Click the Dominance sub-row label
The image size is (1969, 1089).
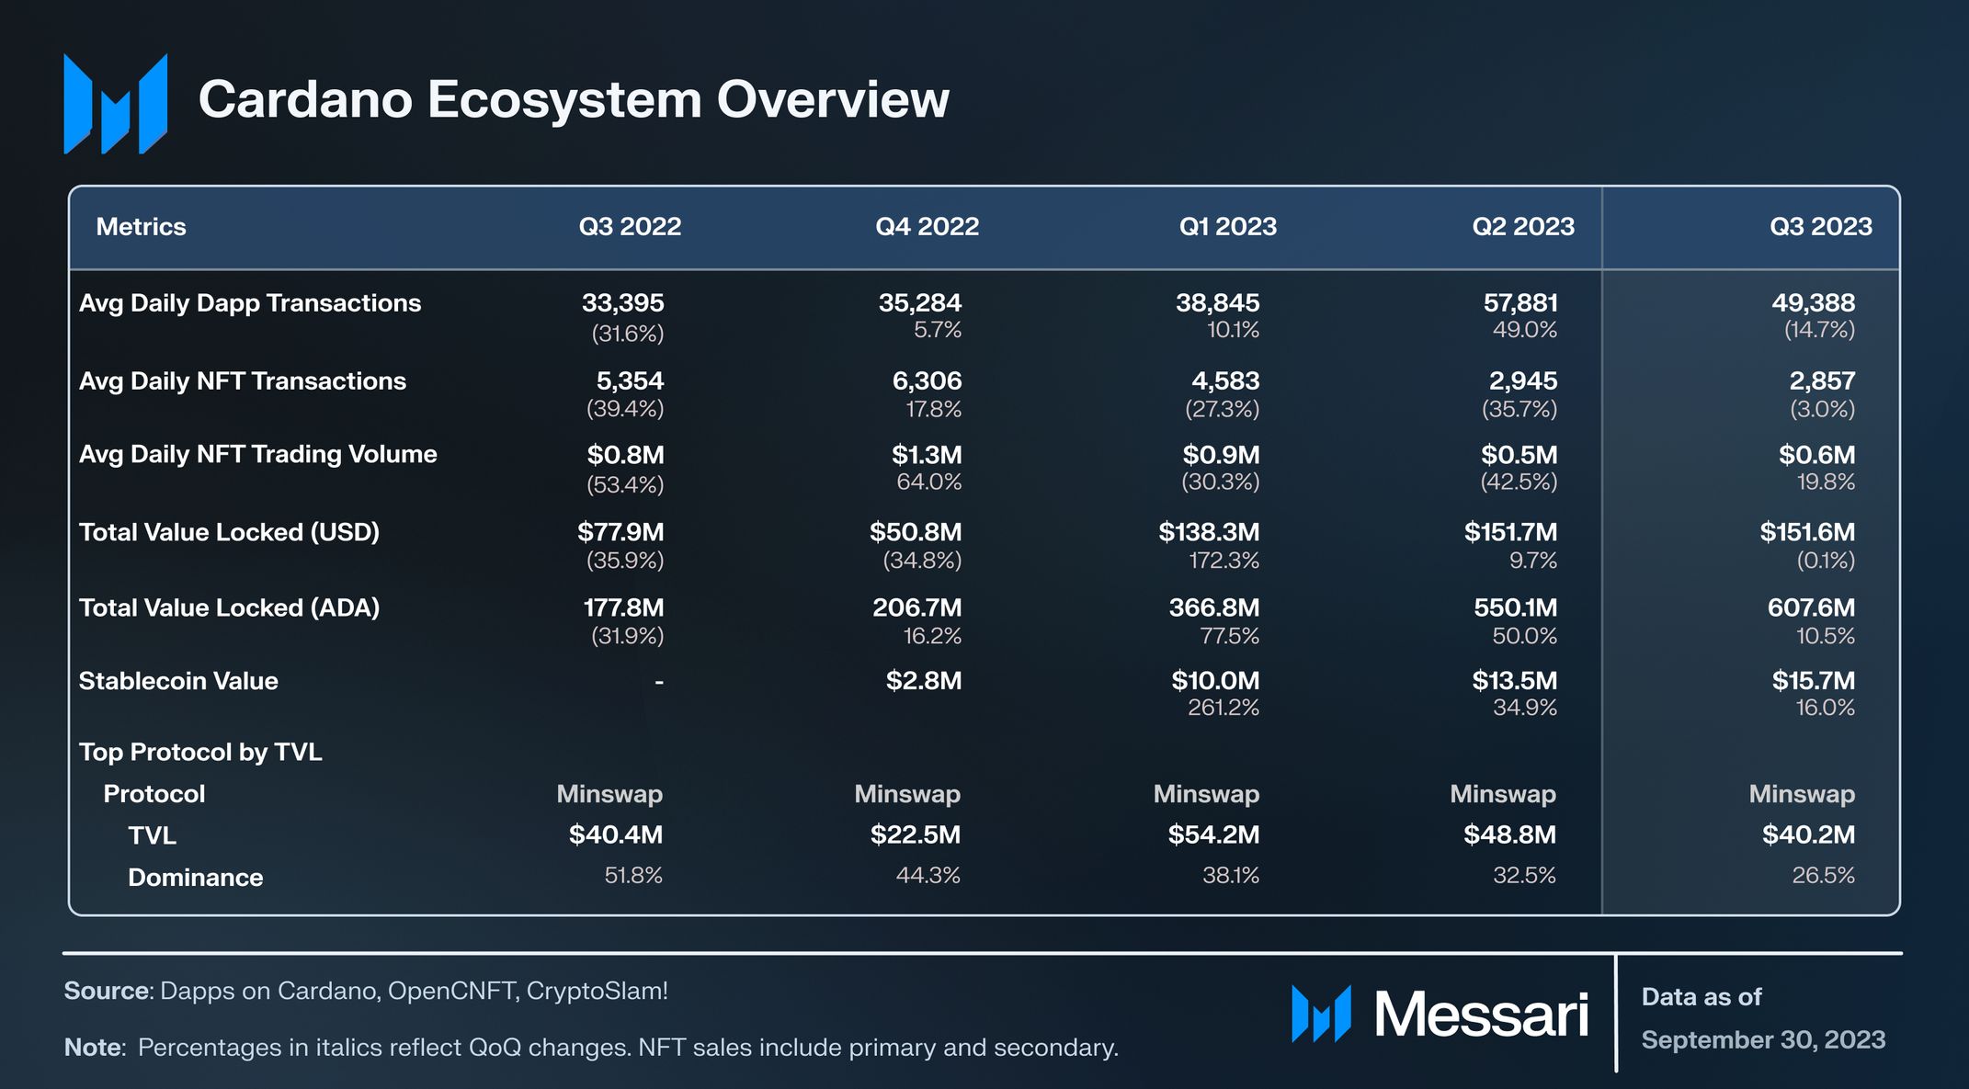[x=195, y=878]
